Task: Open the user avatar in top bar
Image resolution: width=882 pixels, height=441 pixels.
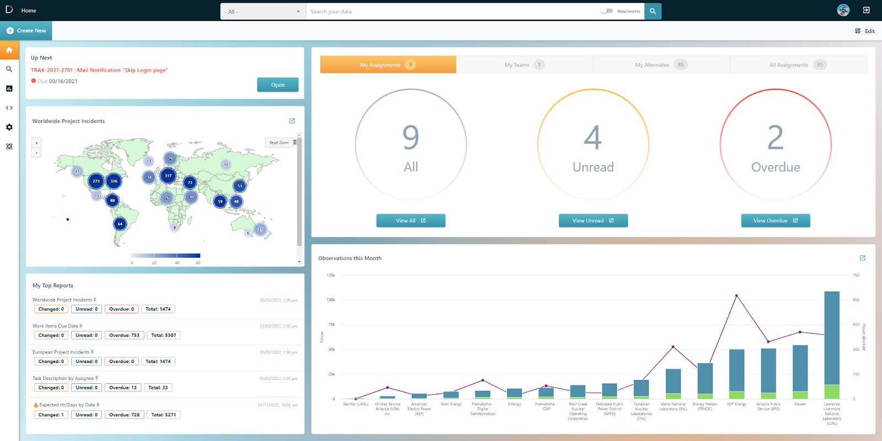Action: click(843, 10)
